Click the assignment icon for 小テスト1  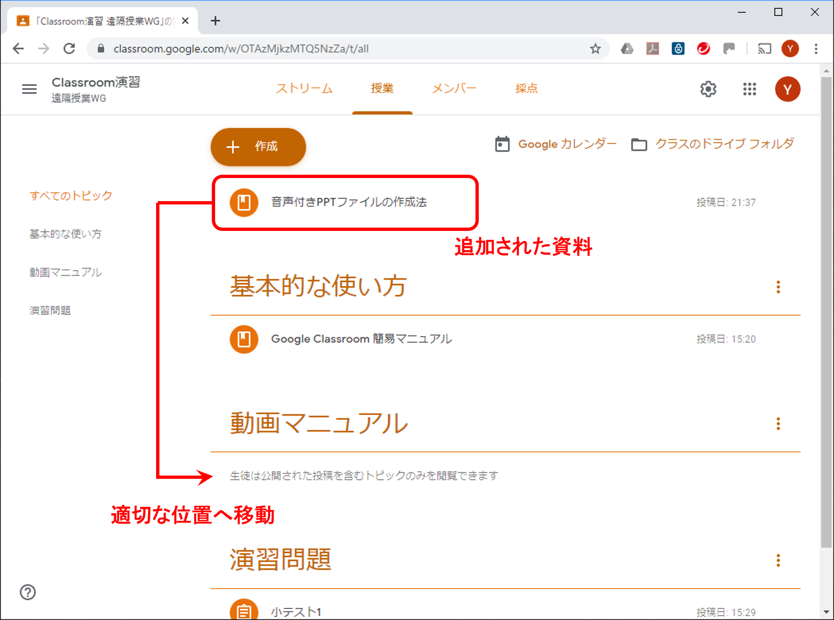click(244, 610)
